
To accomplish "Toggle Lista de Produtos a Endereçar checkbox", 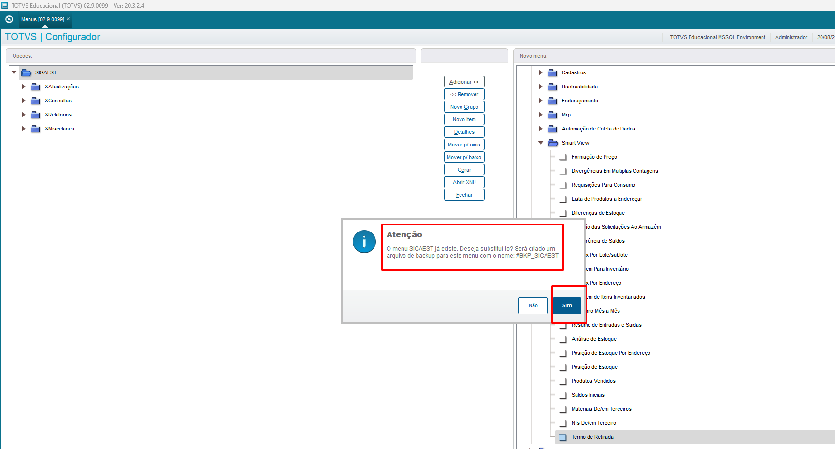I will coord(562,199).
